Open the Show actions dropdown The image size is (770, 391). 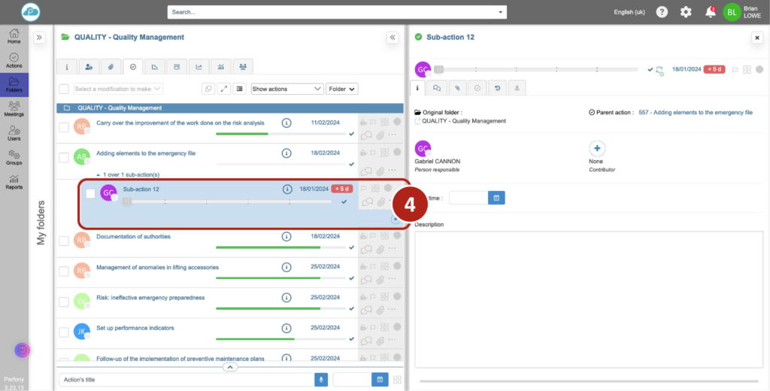286,89
